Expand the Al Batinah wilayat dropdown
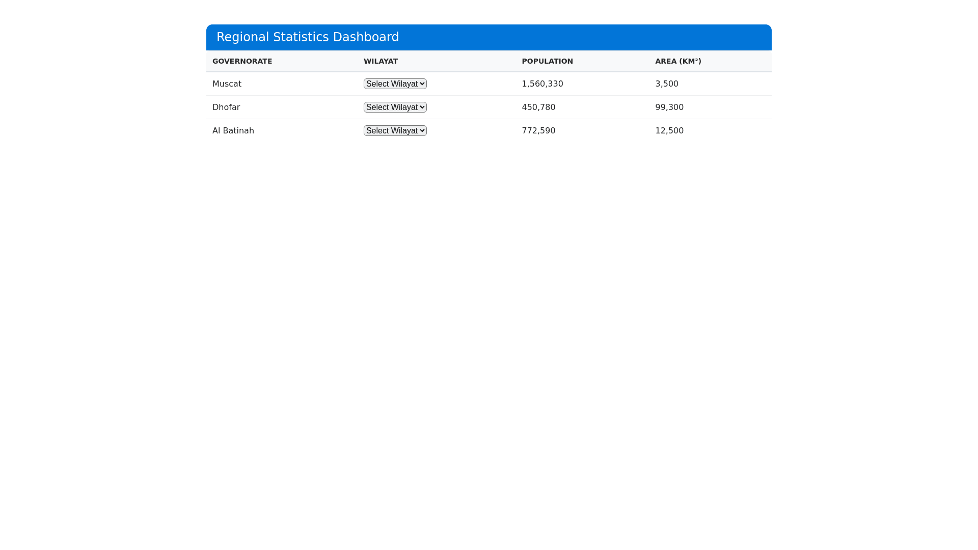The width and height of the screenshot is (978, 550). coord(395,130)
